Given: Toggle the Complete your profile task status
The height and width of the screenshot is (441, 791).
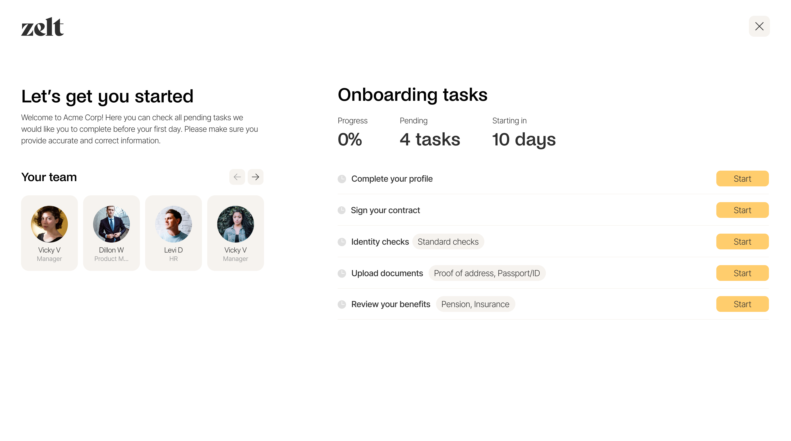Looking at the screenshot, I should [342, 178].
